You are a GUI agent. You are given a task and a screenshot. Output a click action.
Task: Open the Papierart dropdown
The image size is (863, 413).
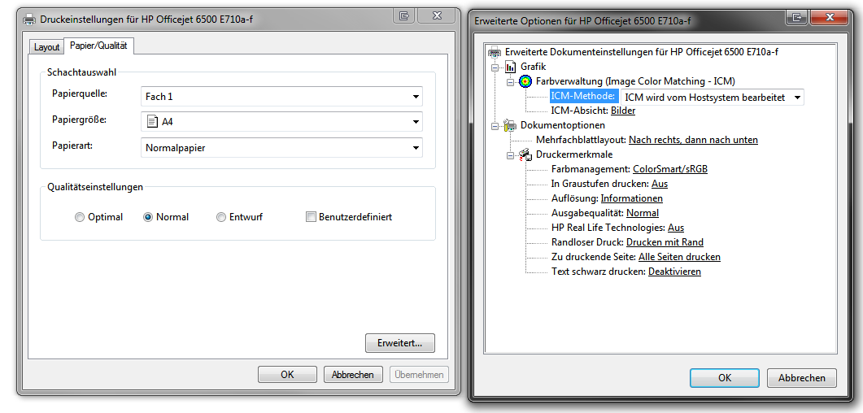pyautogui.click(x=281, y=147)
